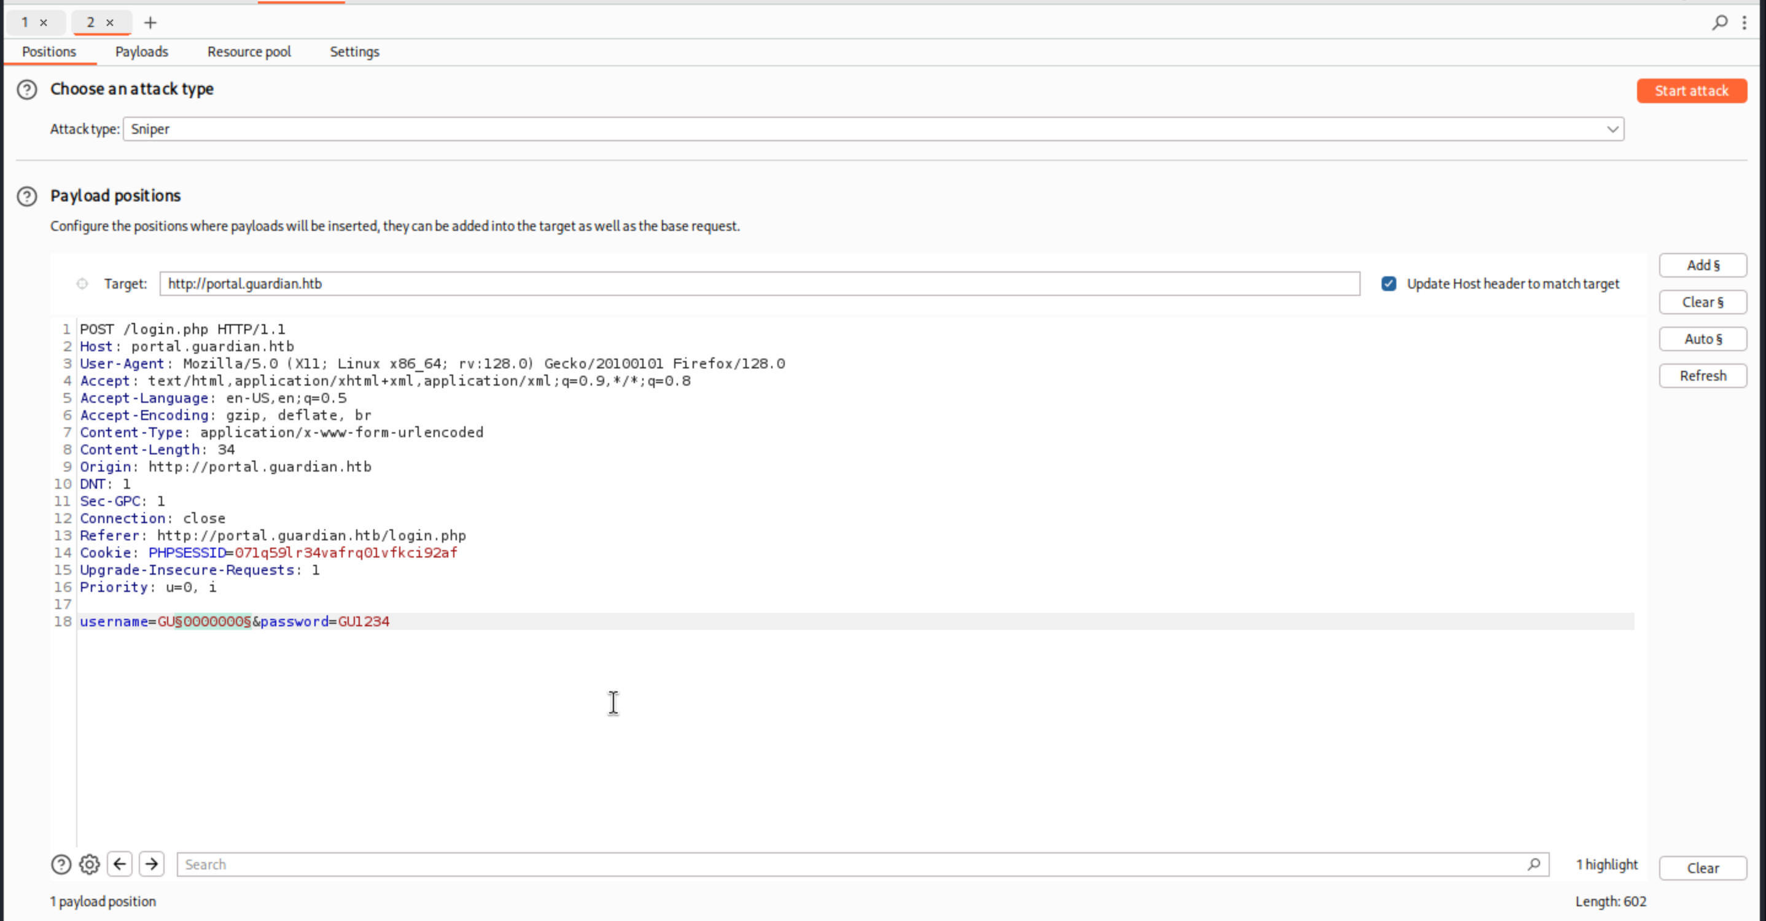Image resolution: width=1766 pixels, height=921 pixels.
Task: Click help icon beside Choose an attack type
Action: [x=27, y=90]
